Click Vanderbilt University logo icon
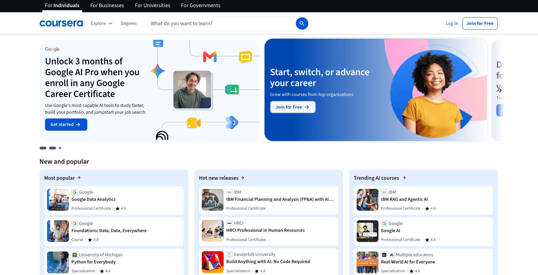This screenshot has width=538, height=275. tap(229, 255)
